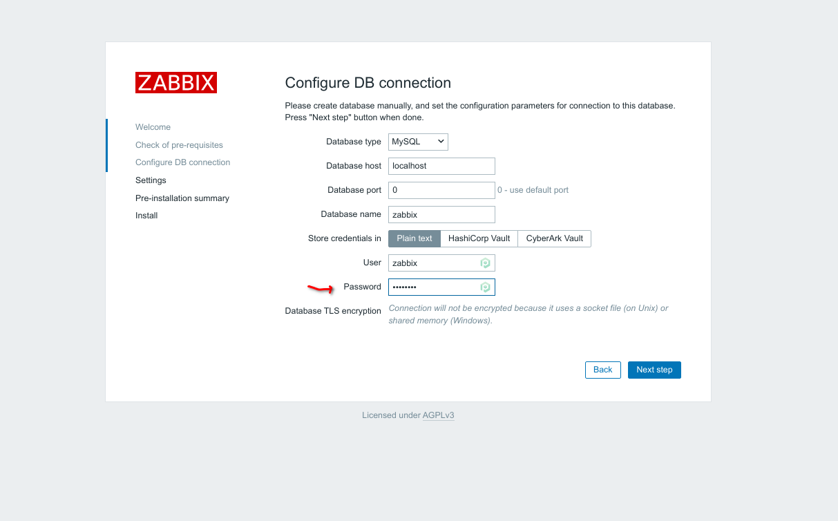Click the ZABBIX logo
The height and width of the screenshot is (521, 838).
point(175,82)
